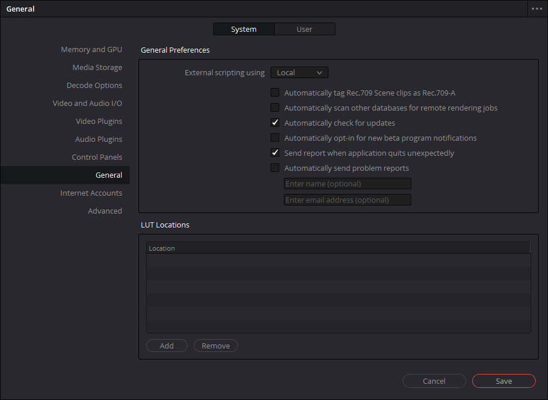Open Internet Accounts settings

click(91, 193)
